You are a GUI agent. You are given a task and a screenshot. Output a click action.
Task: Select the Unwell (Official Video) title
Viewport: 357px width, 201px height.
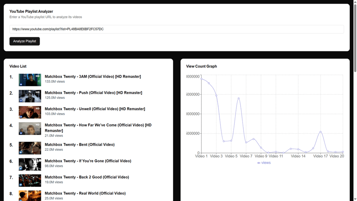95,109
